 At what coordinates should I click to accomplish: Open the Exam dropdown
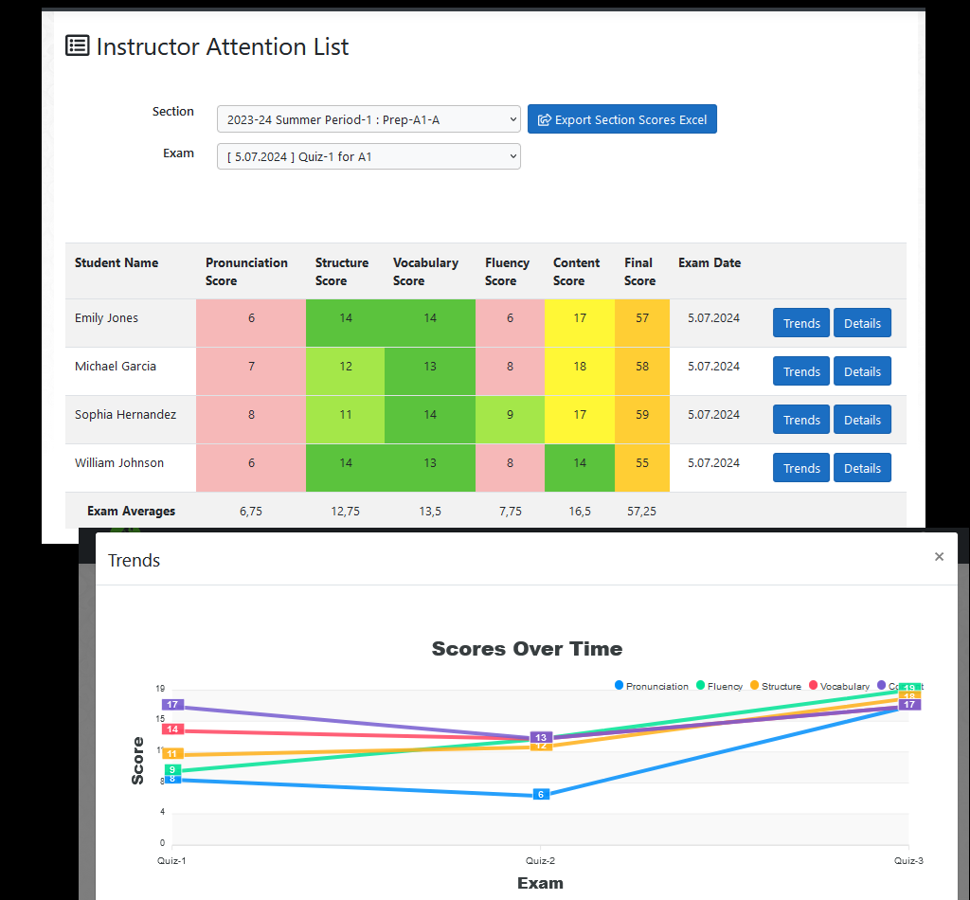[x=368, y=156]
